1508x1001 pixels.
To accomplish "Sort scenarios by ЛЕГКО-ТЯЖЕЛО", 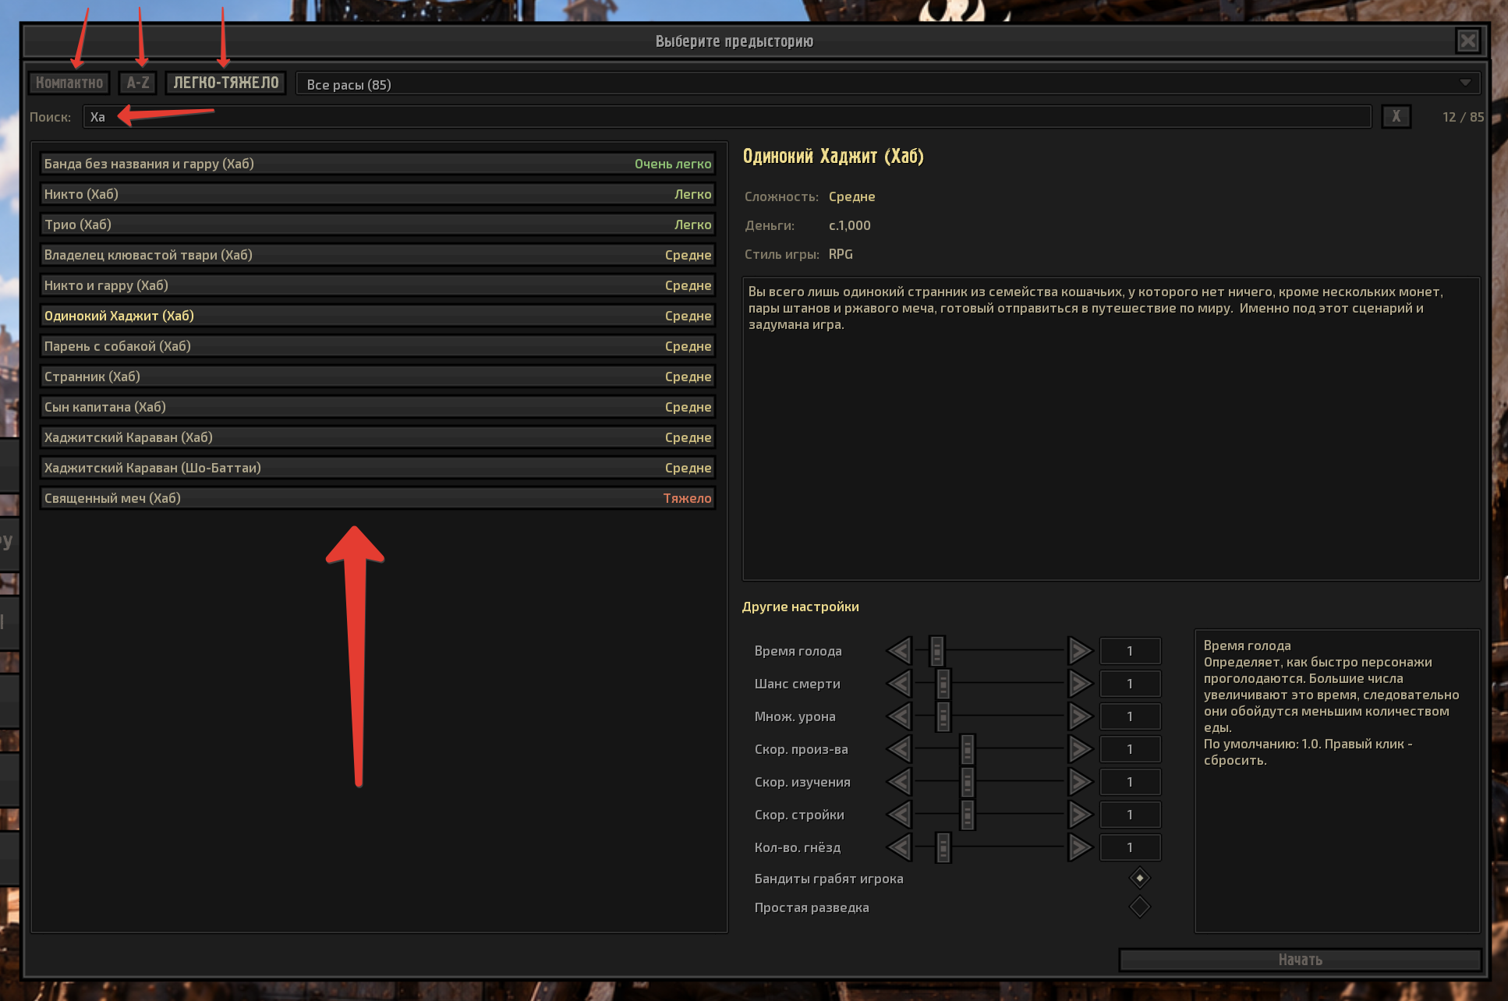I will 226,83.
